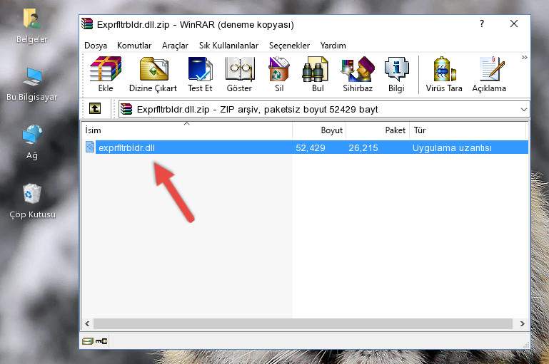Click the horizontal scrollbar track
The image size is (549, 364).
(303, 324)
